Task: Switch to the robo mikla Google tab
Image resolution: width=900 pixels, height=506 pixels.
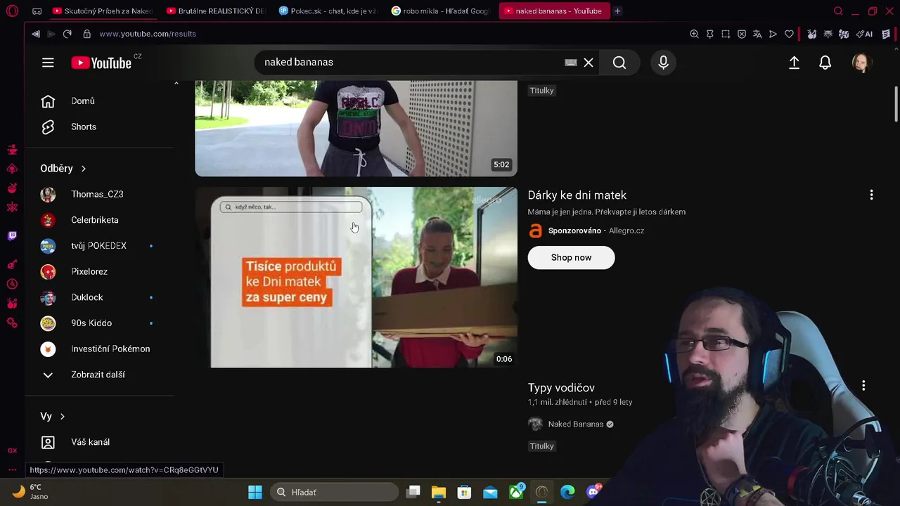Action: (440, 11)
